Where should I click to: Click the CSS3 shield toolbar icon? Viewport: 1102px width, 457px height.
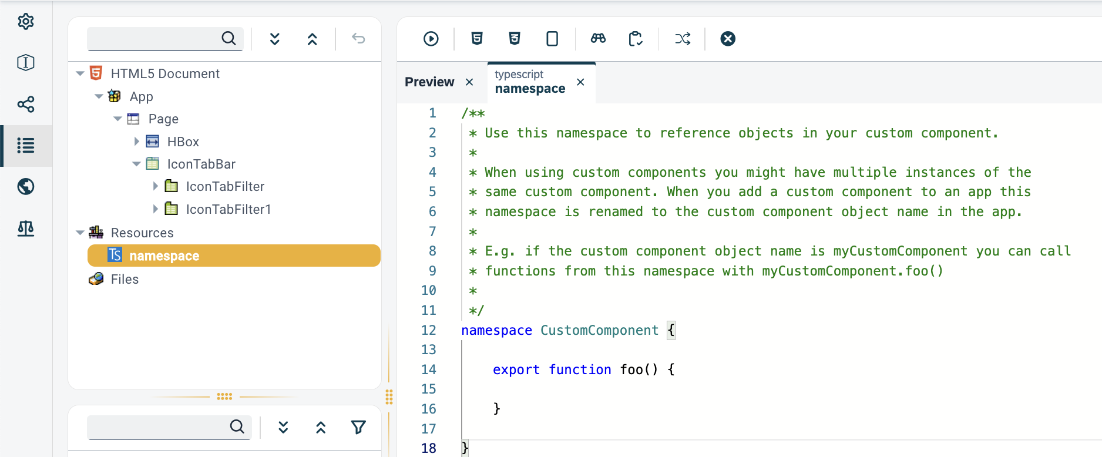[515, 39]
